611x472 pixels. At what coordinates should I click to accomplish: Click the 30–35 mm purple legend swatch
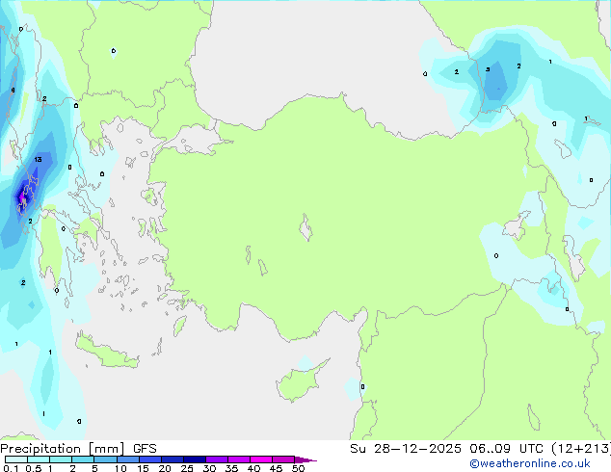click(x=216, y=459)
